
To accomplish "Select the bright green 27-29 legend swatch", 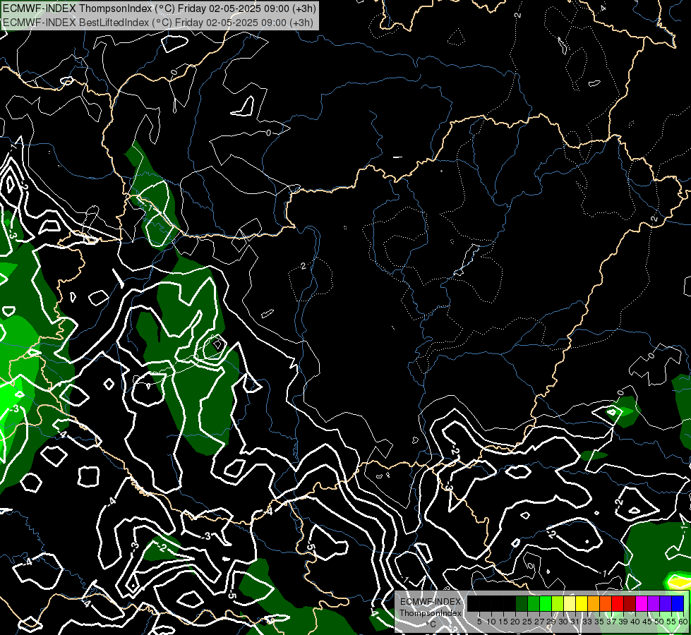I will (x=546, y=604).
